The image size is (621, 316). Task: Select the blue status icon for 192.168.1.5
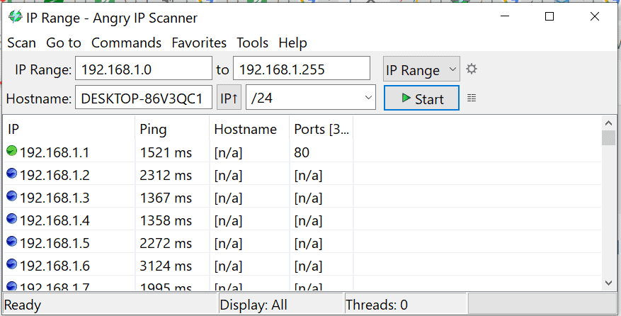12,241
